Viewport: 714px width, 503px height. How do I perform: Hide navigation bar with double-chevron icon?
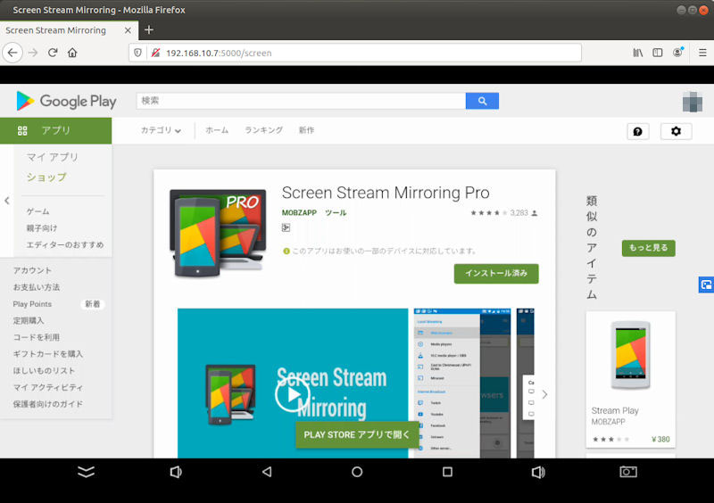click(x=86, y=472)
